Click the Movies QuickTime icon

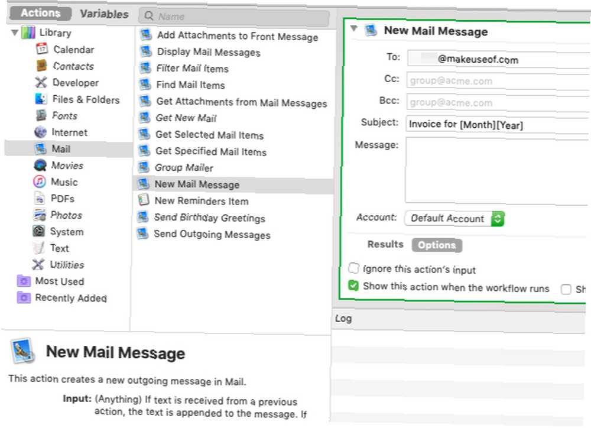(40, 165)
